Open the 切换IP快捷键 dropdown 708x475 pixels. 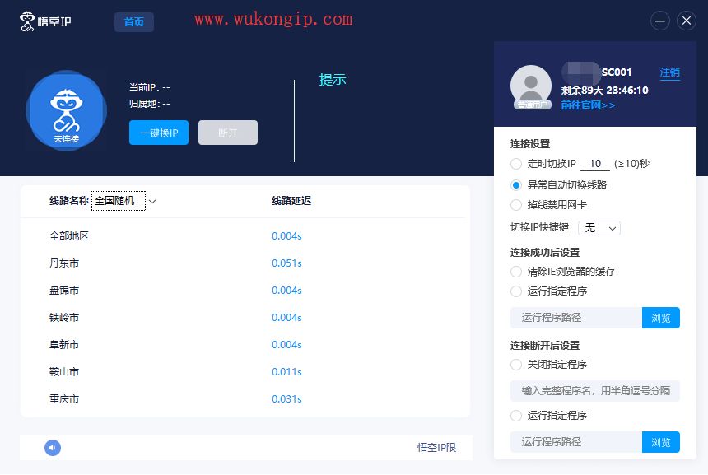[x=599, y=227]
